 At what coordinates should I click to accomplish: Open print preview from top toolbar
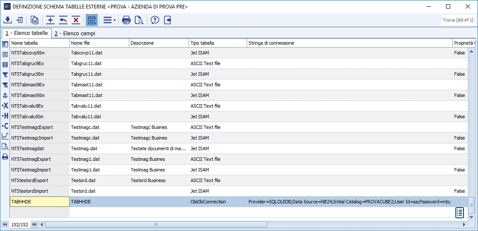point(139,20)
